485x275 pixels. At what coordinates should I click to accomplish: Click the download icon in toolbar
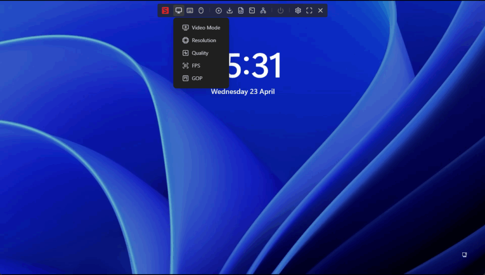click(x=230, y=10)
